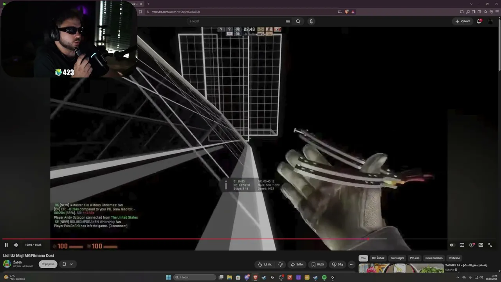Click the video title Lidi Už Mají MGFitmana Dost
Image resolution: width=501 pixels, height=282 pixels.
pyautogui.click(x=29, y=255)
